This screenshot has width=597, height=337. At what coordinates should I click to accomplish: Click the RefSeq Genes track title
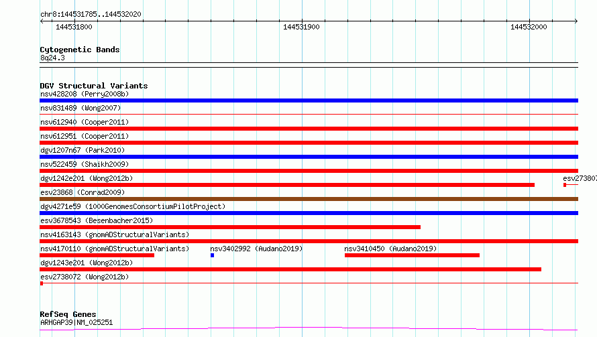pyautogui.click(x=68, y=315)
